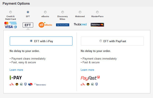
Task: Click the EFT boxed logo icon
Action: 28,25
